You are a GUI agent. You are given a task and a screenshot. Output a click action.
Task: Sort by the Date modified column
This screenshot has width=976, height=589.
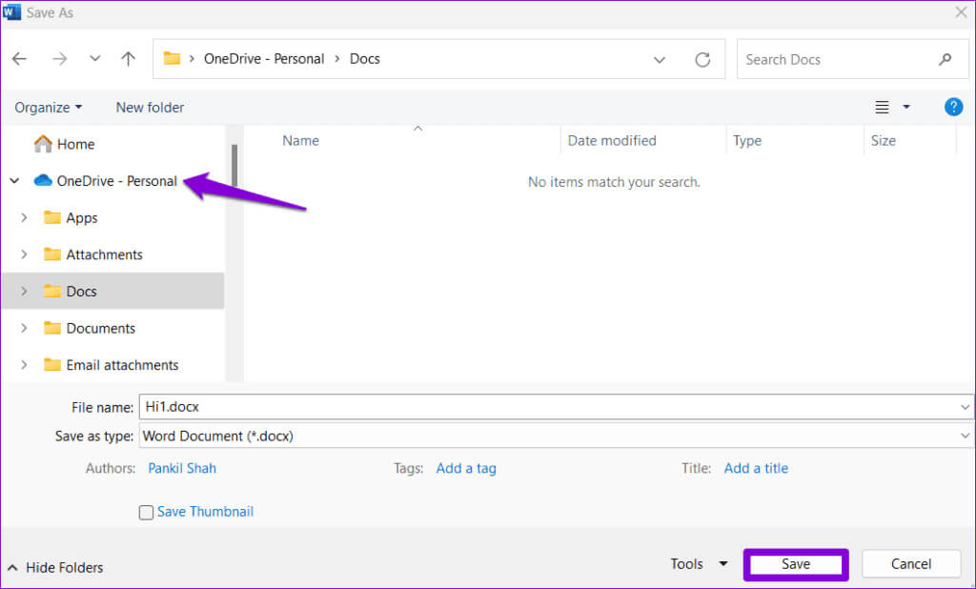coord(612,140)
